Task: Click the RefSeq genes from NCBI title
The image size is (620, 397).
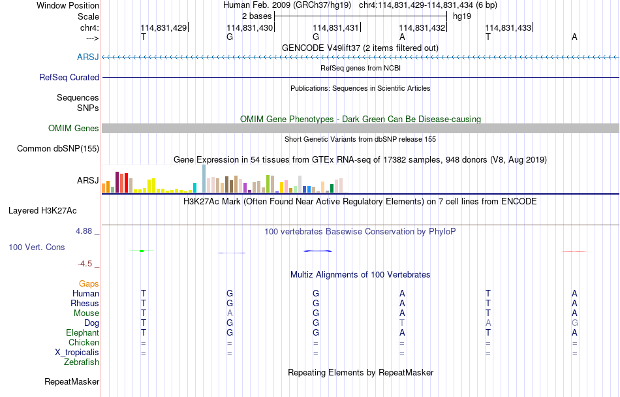Action: pyautogui.click(x=361, y=69)
